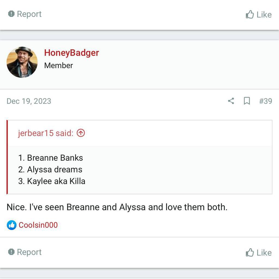
Task: Report the top post
Action: point(24,14)
